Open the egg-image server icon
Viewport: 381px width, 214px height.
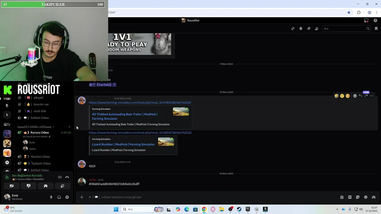pyautogui.click(x=7, y=153)
